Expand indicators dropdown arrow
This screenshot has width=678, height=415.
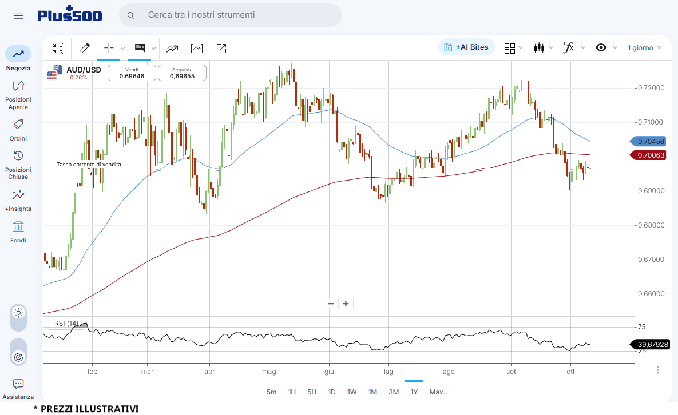point(583,47)
